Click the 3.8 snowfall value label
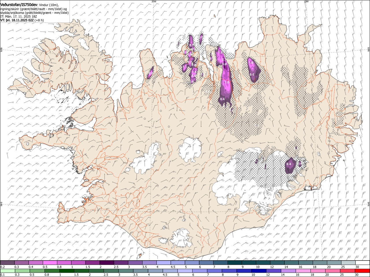Screen dimensions: 370x277 tap(224, 64)
